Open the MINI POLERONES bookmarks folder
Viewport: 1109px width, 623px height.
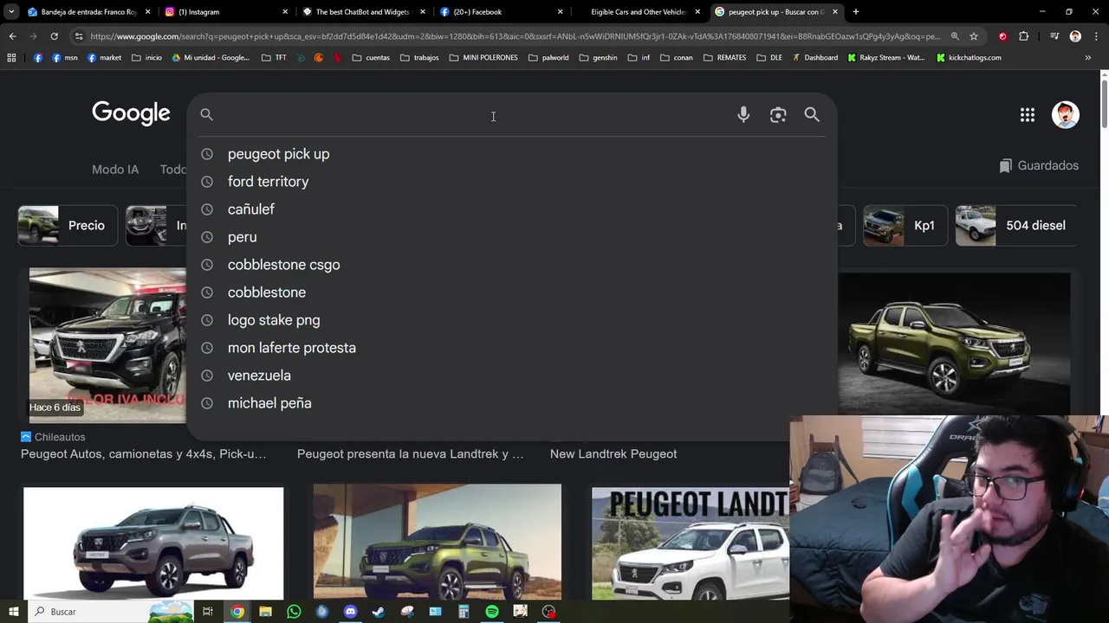click(483, 58)
